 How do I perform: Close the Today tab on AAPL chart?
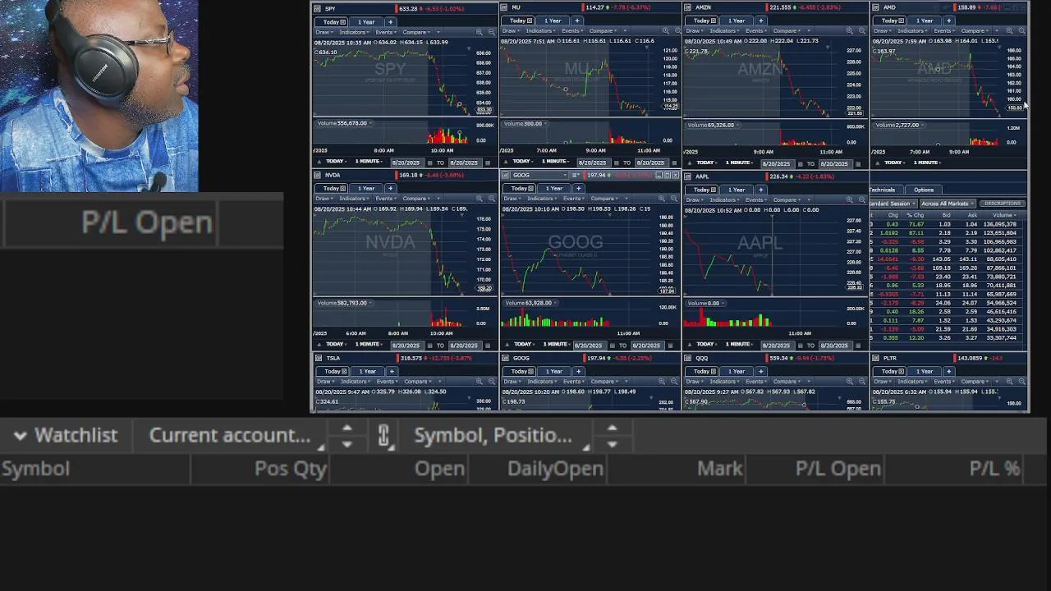714,190
